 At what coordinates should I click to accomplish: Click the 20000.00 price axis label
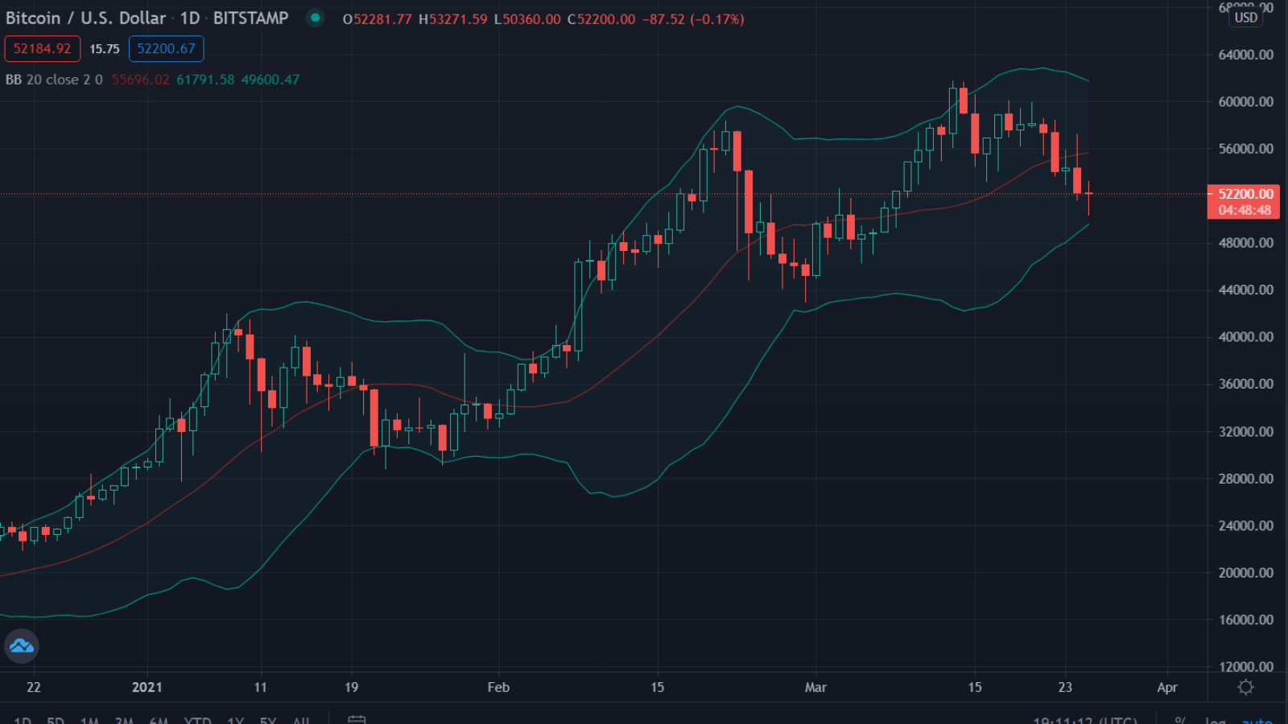coord(1245,573)
